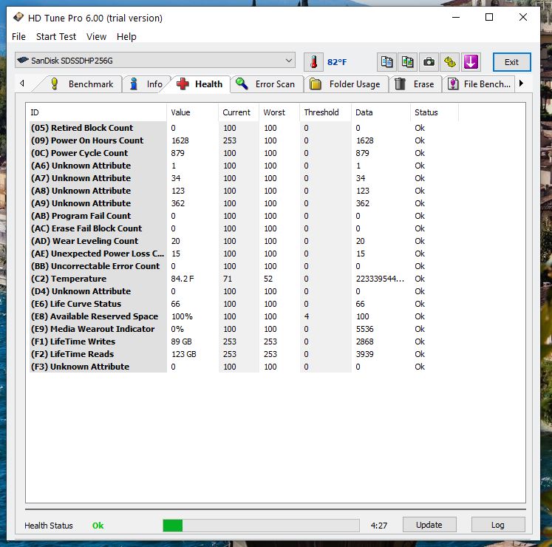Maximize the HD Tune Pro window

coord(489,17)
